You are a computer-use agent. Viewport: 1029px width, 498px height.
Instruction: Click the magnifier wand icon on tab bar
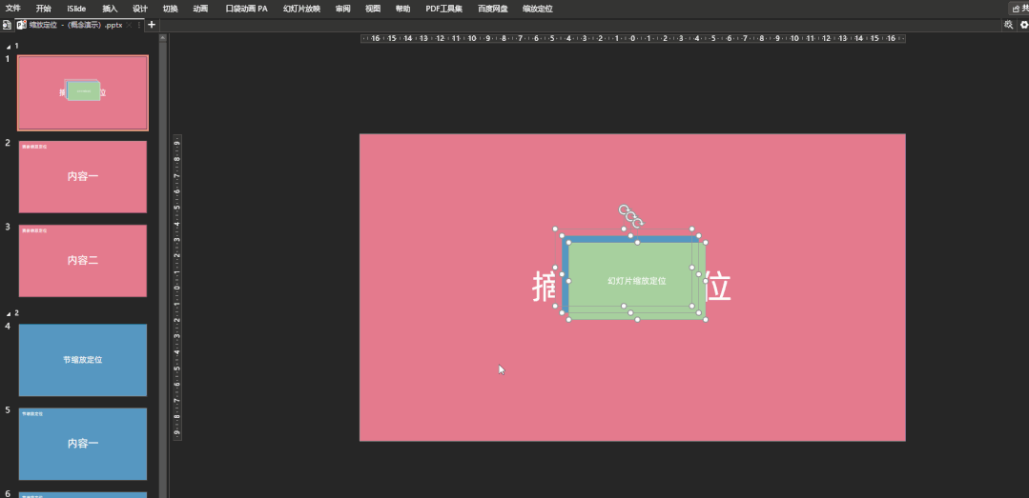click(1009, 25)
